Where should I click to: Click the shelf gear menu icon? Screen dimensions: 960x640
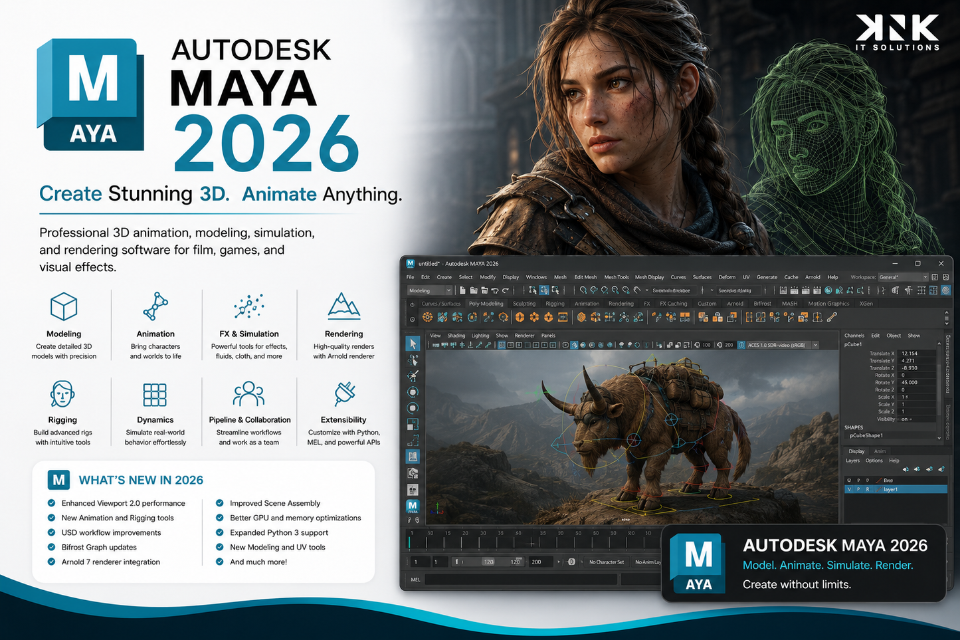[x=412, y=319]
